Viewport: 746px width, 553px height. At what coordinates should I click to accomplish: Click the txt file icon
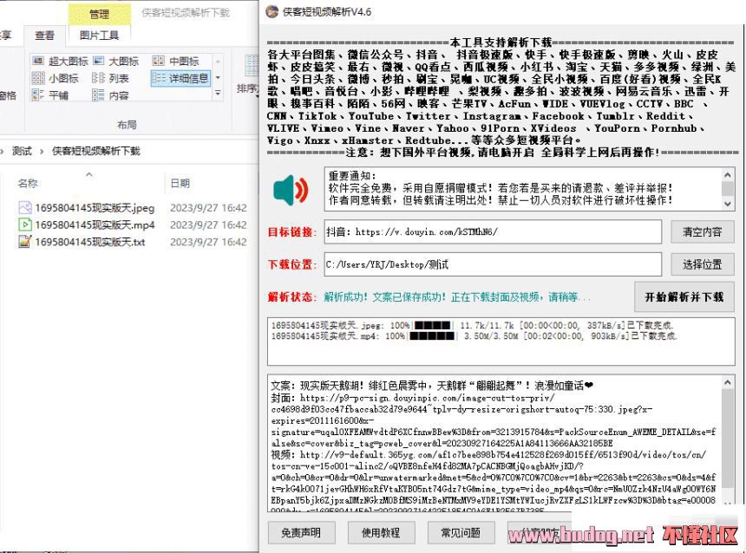coord(25,242)
